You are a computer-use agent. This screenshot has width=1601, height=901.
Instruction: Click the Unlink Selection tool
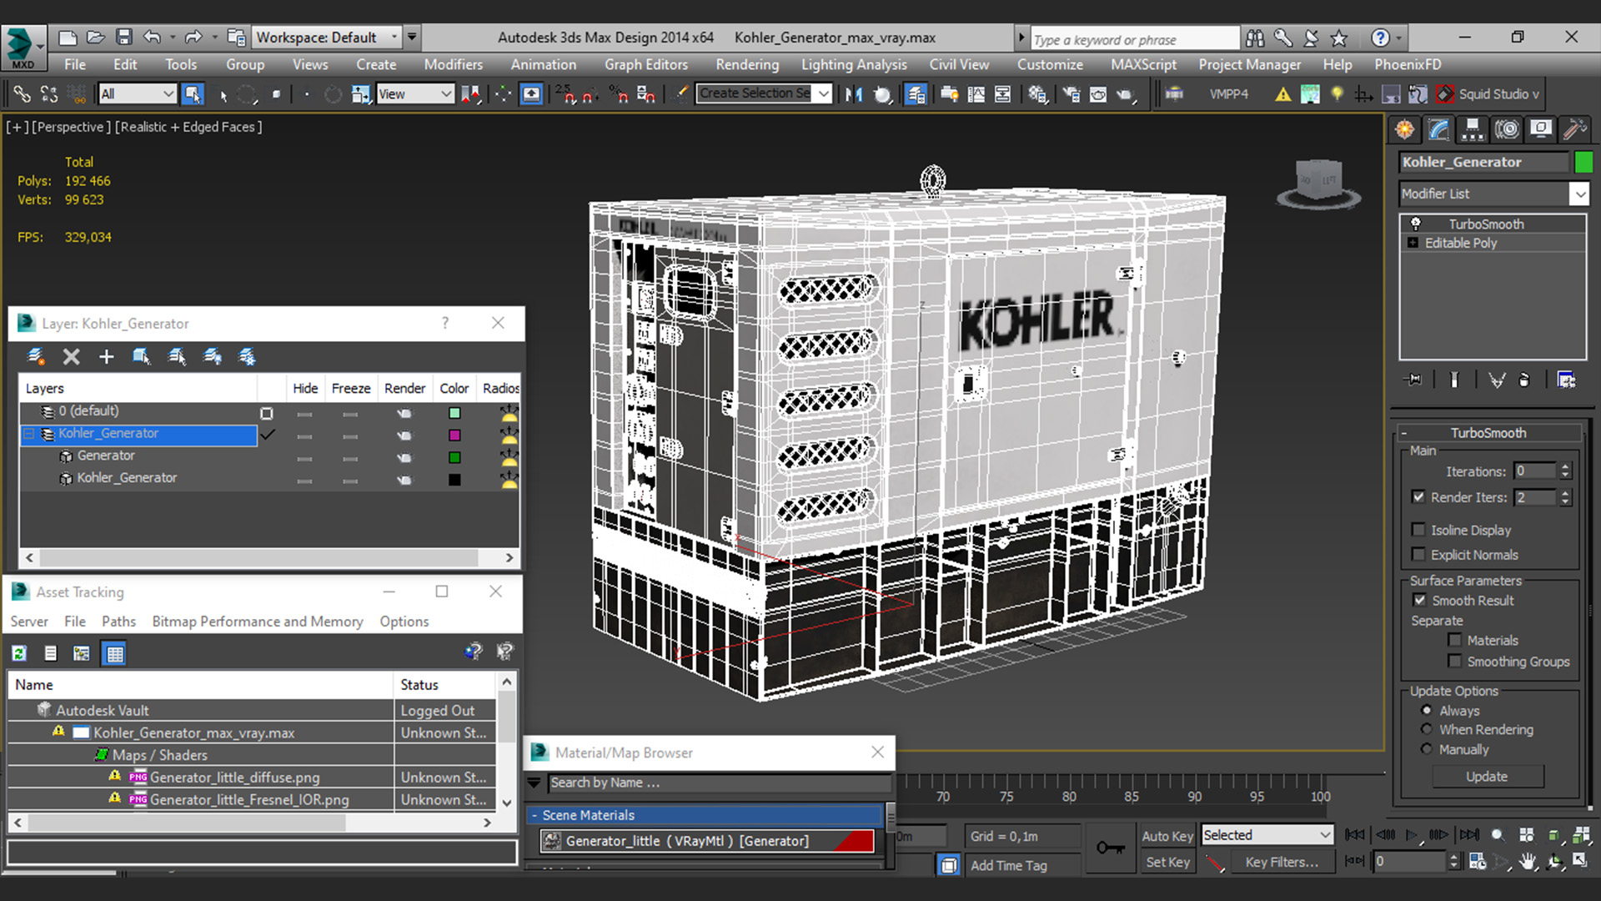pyautogui.click(x=49, y=94)
